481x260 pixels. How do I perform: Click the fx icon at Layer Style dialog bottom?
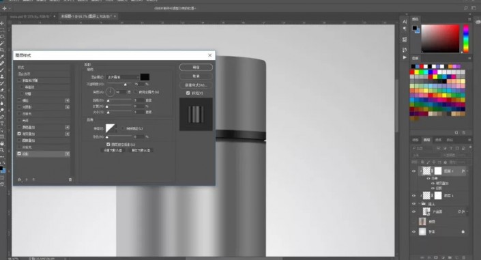[x=20, y=179]
